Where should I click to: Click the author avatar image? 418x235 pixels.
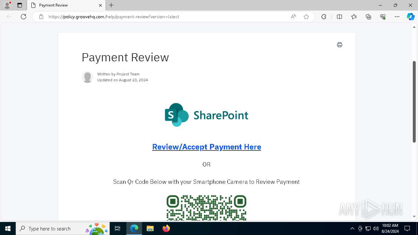[87, 77]
